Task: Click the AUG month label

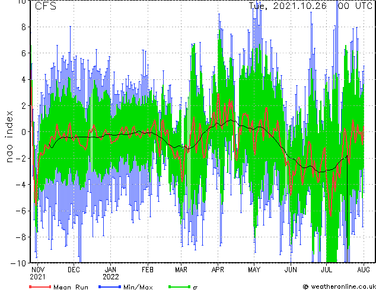Action: 364,270
